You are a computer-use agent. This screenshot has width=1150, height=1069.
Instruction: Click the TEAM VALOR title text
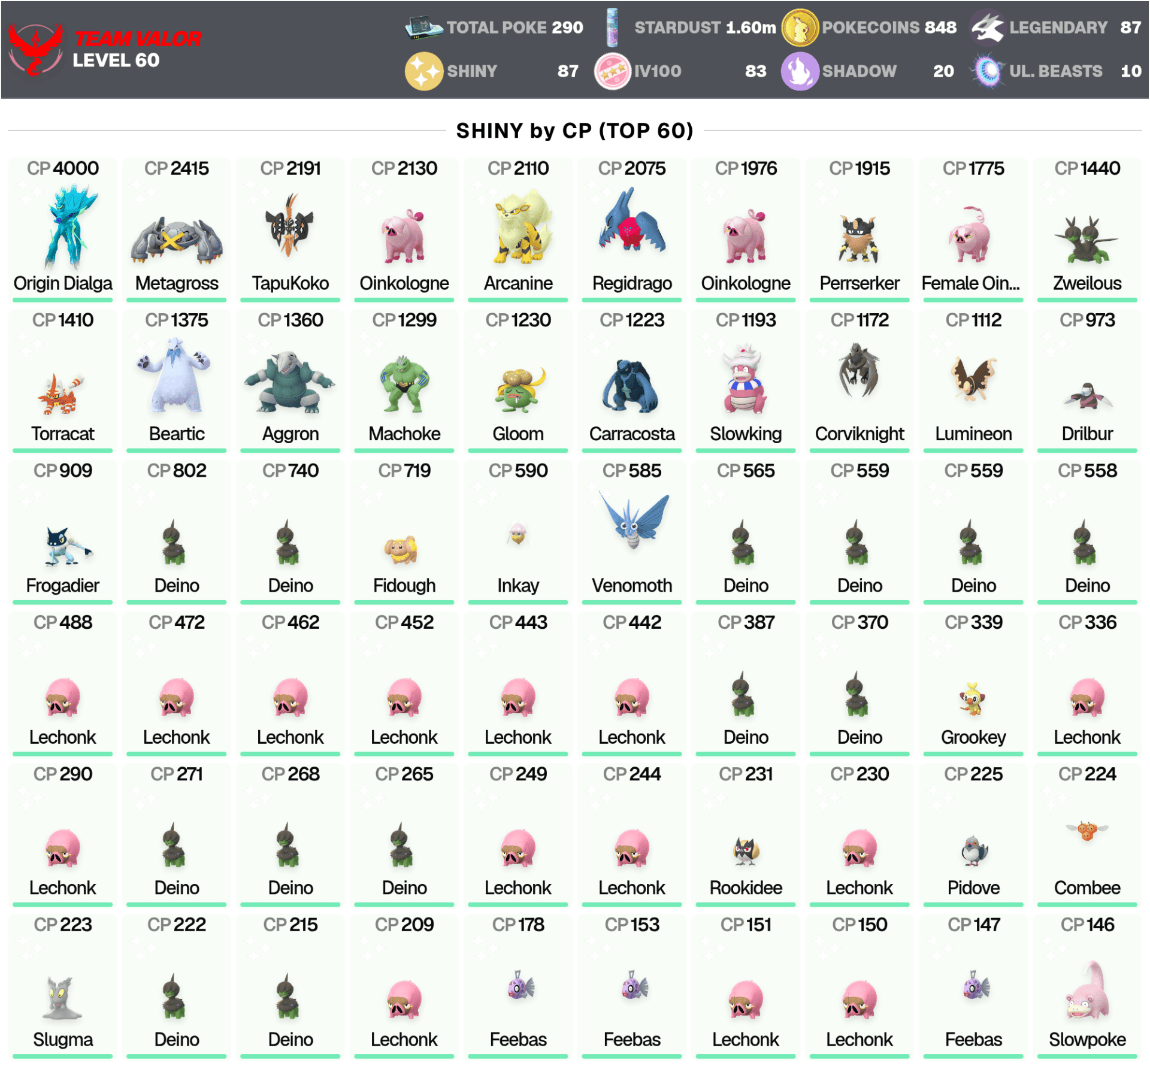138,38
